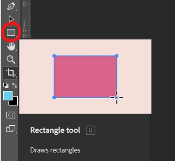Click the Rectangle tool tooltip title
Viewport: 175px width, 161px height.
[55, 130]
